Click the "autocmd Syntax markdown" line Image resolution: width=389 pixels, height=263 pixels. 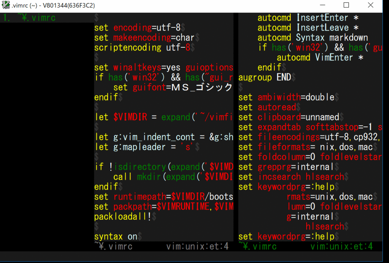tap(313, 38)
